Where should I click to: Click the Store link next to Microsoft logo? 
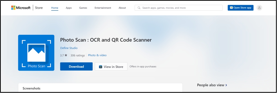coord(39,8)
